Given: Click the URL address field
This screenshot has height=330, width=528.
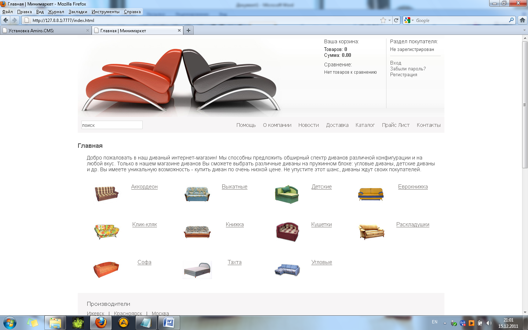Looking at the screenshot, I should tap(205, 21).
